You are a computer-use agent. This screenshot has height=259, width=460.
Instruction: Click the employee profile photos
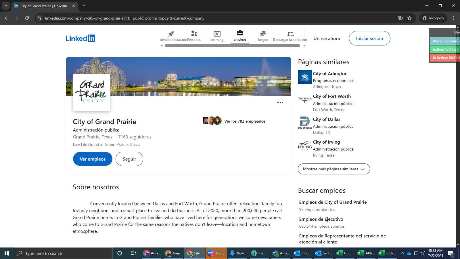[212, 121]
